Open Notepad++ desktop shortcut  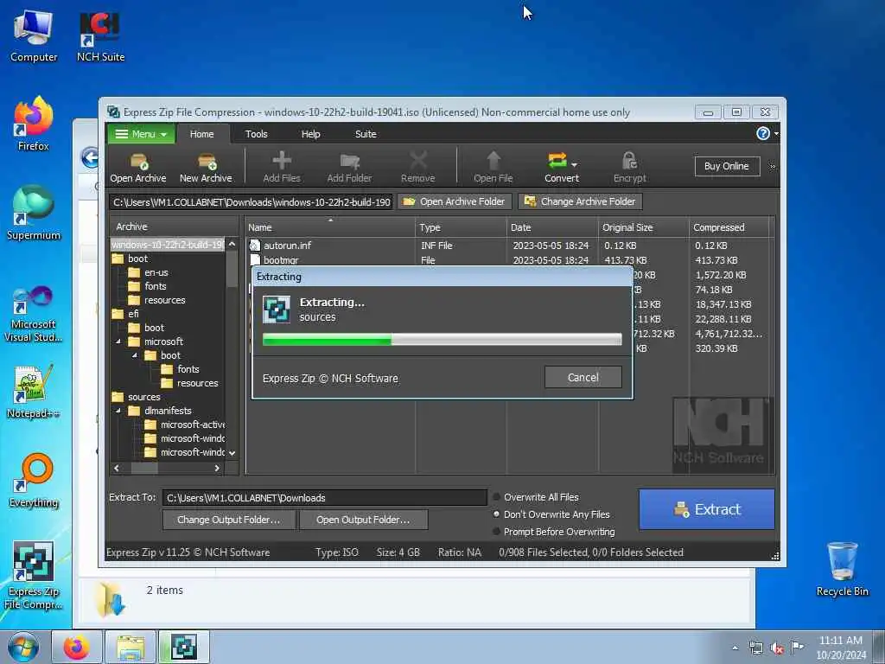(34, 392)
